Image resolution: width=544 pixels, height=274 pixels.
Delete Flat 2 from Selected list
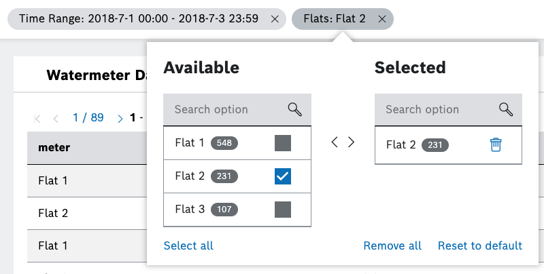(x=496, y=144)
